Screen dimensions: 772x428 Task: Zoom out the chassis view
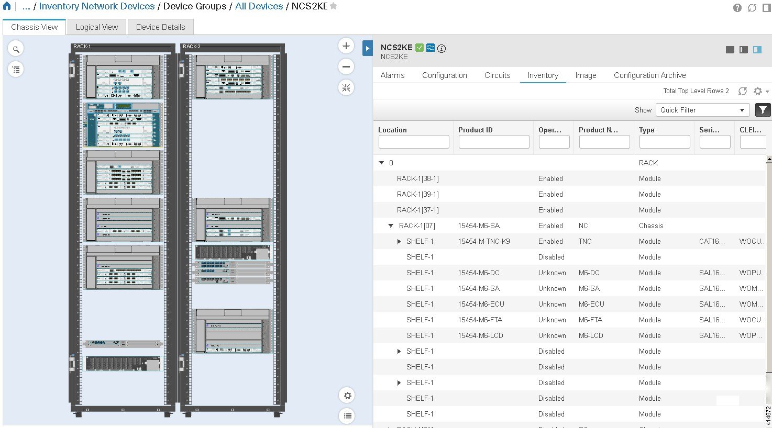(346, 66)
